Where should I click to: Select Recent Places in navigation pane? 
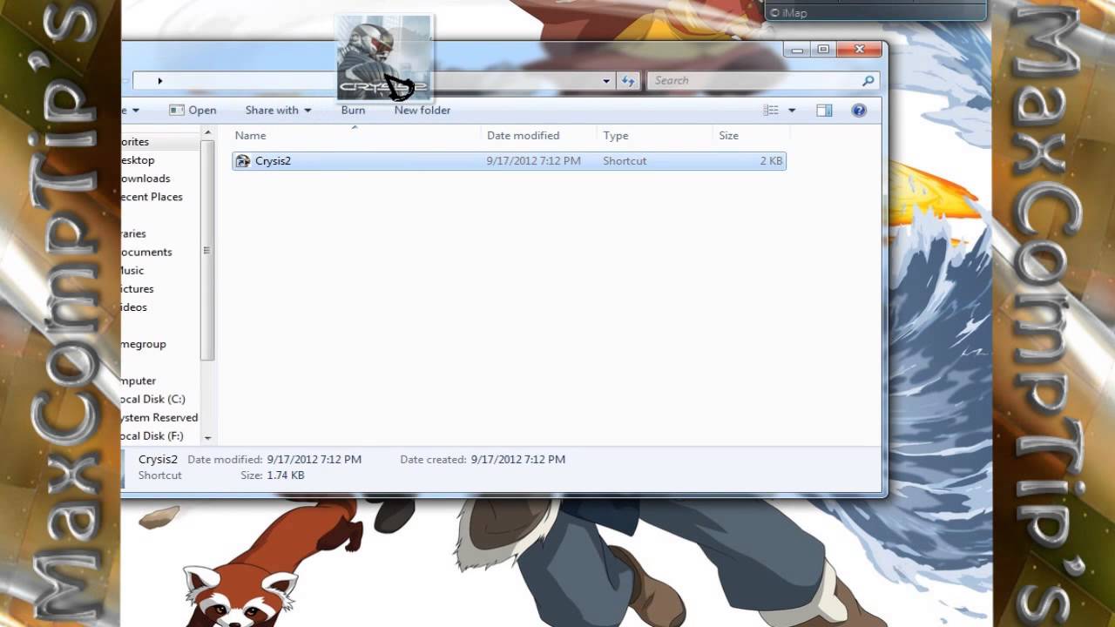[152, 197]
